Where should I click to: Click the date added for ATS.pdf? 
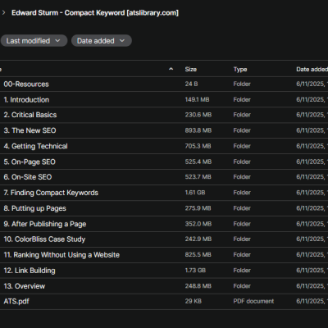point(312,301)
